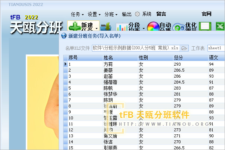Sort by 序号 column header
The image size is (225, 150).
tap(85, 58)
